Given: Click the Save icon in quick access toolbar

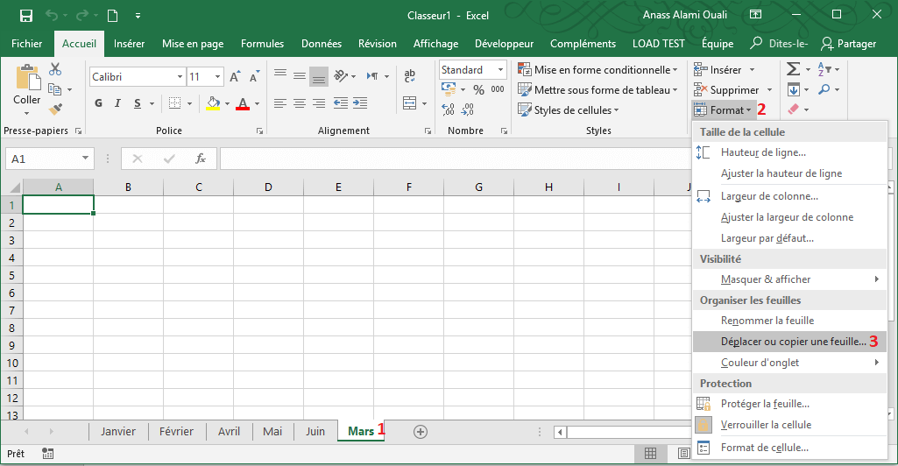Looking at the screenshot, I should (x=26, y=16).
